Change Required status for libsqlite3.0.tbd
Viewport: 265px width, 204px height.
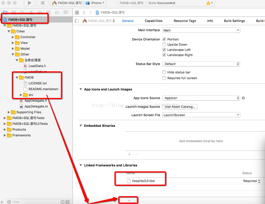(x=252, y=181)
